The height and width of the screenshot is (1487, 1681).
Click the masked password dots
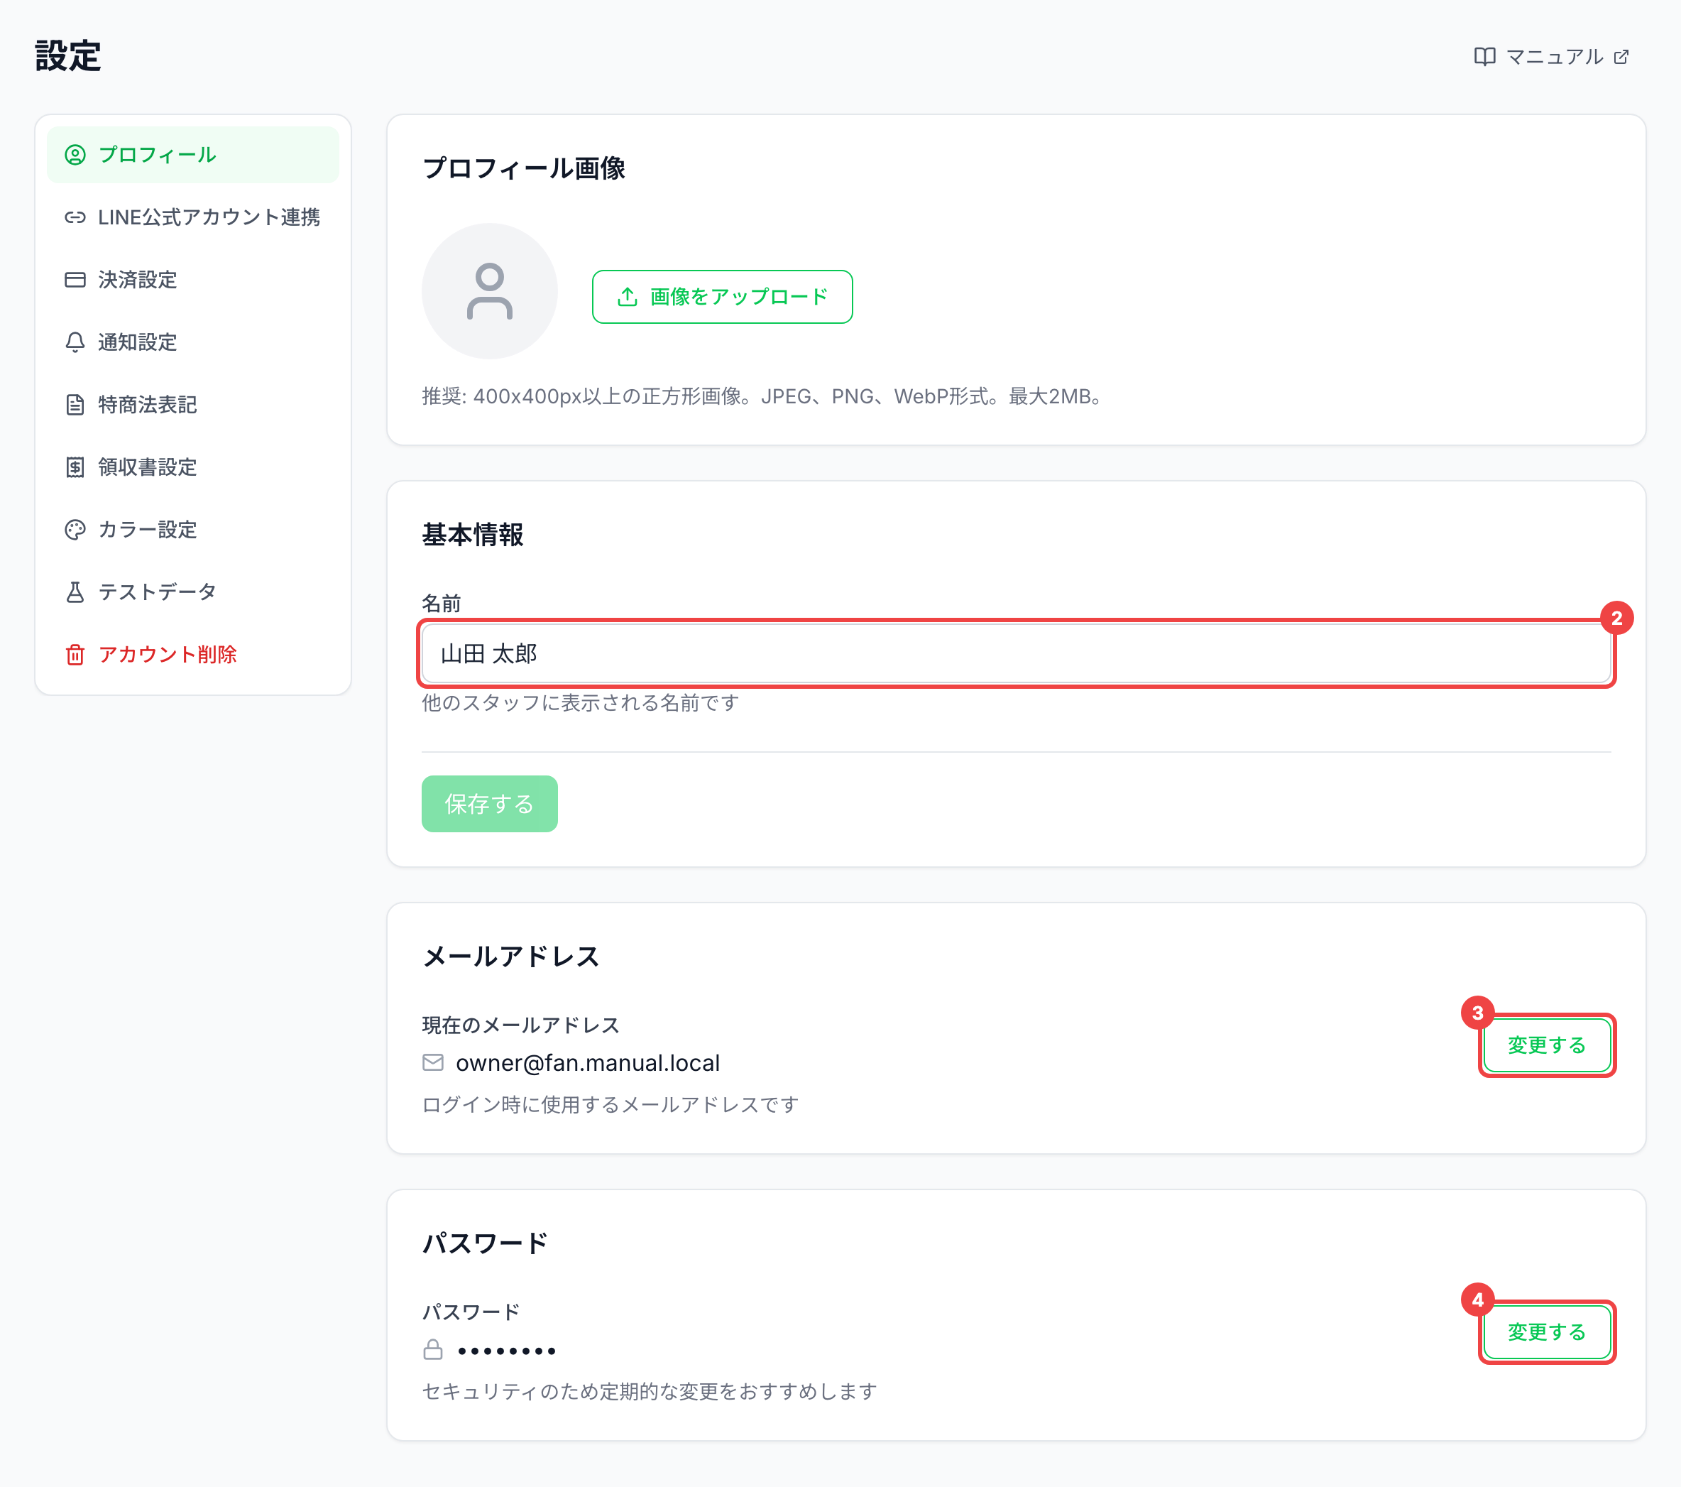(x=507, y=1351)
